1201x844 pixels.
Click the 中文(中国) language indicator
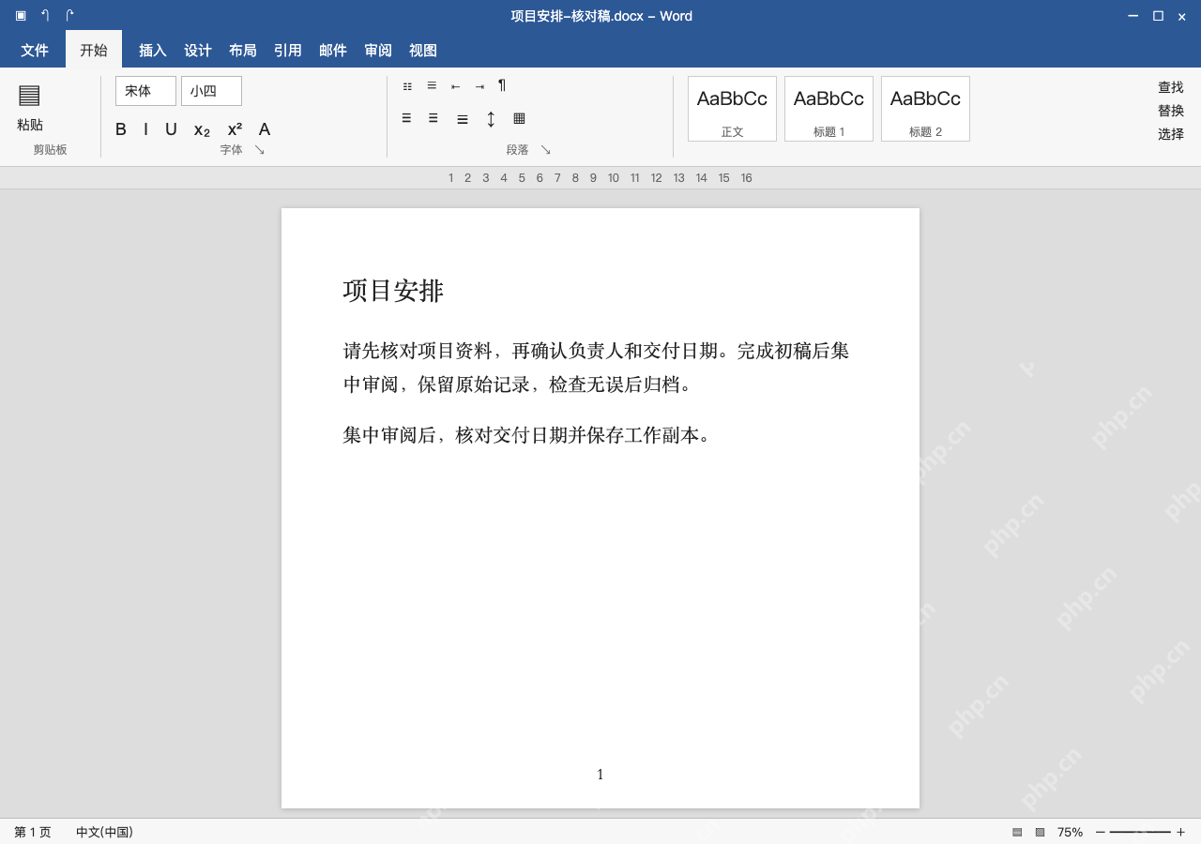[x=104, y=832]
